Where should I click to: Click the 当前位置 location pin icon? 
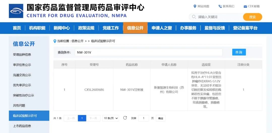click(55, 41)
